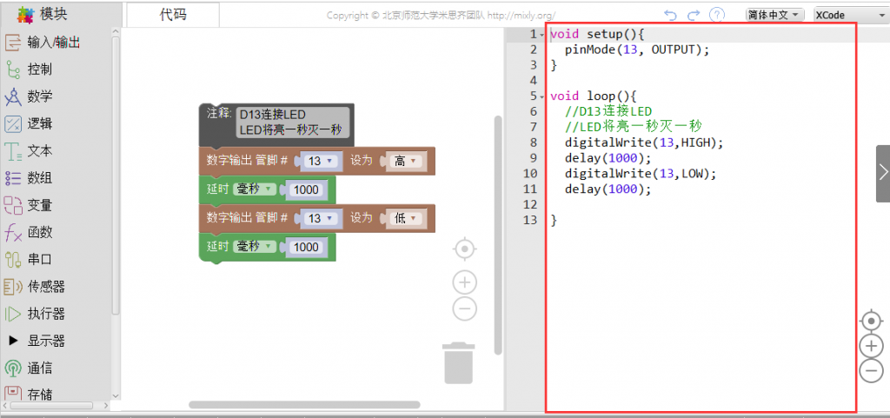Select the 控制 category label
This screenshot has width=890, height=418.
pyautogui.click(x=40, y=70)
